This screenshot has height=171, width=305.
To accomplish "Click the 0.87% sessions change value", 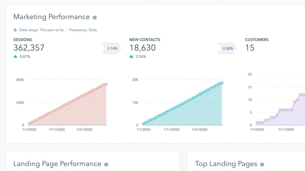I will [25, 57].
